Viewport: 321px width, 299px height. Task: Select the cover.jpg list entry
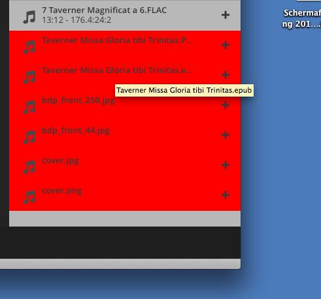pyautogui.click(x=125, y=166)
